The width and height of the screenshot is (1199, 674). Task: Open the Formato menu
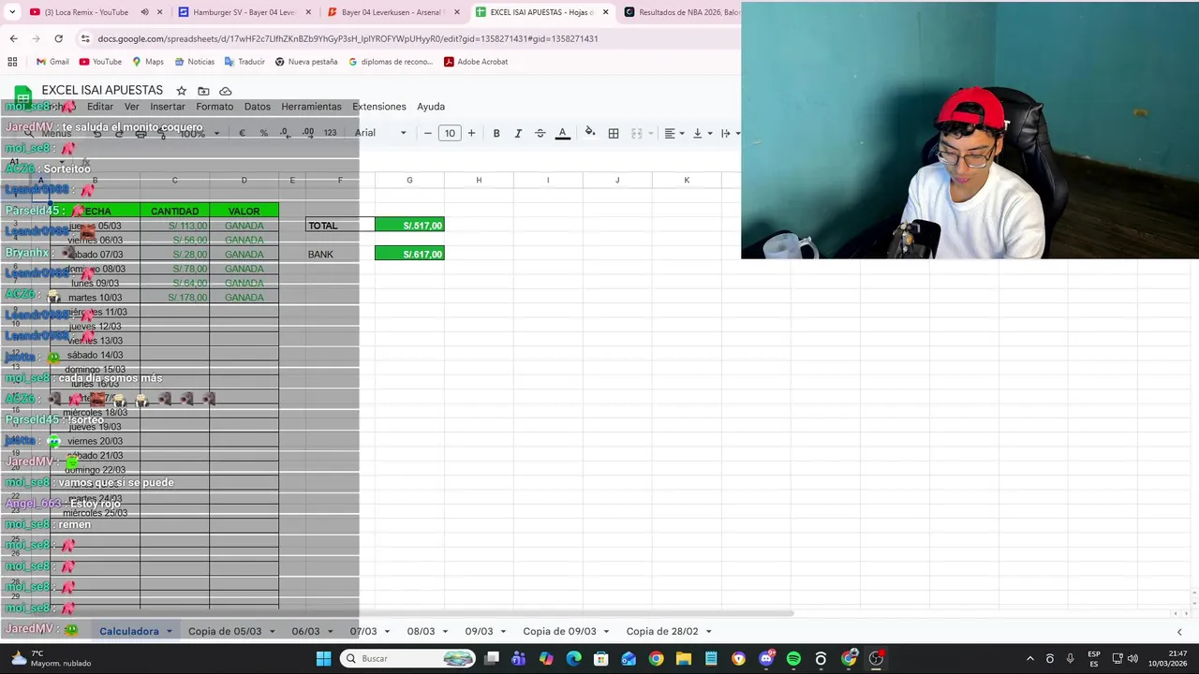coord(215,107)
